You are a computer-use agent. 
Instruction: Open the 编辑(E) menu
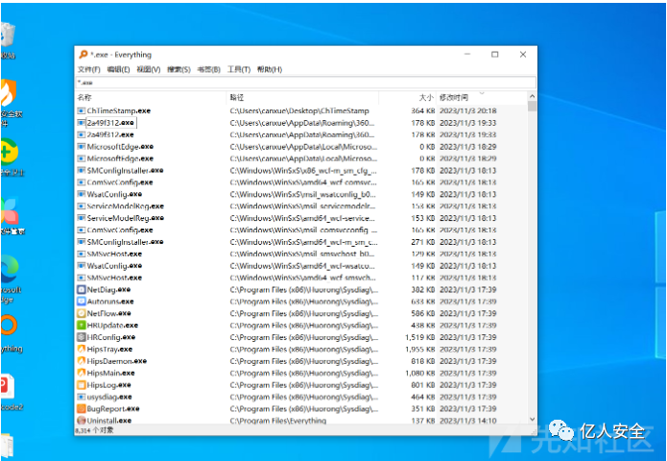tap(118, 69)
